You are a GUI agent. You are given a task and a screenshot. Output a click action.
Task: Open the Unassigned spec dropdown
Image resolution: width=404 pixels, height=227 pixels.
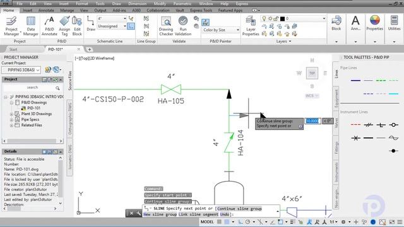coord(112,26)
